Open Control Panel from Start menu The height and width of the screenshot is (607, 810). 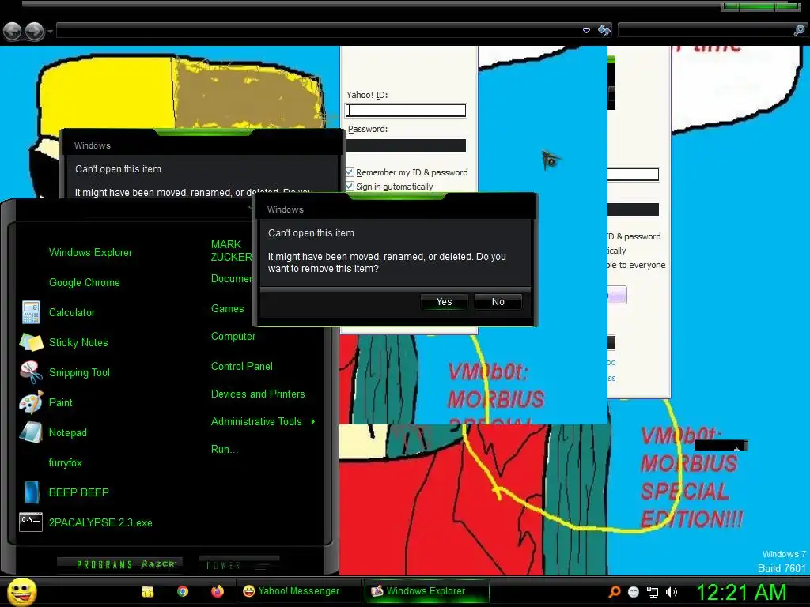(242, 366)
